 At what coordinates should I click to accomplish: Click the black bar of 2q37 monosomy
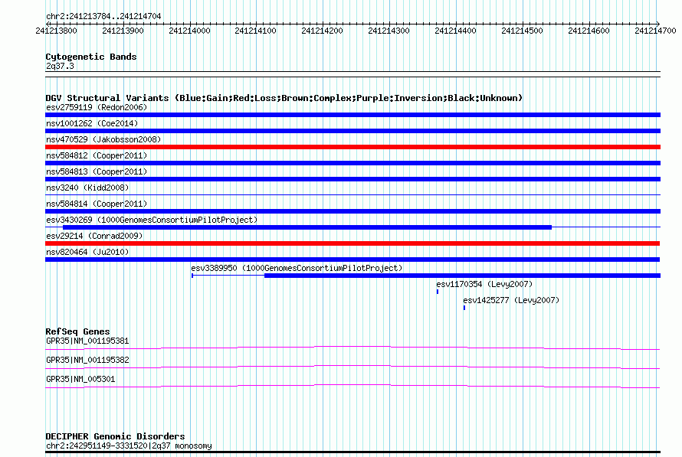(352, 452)
